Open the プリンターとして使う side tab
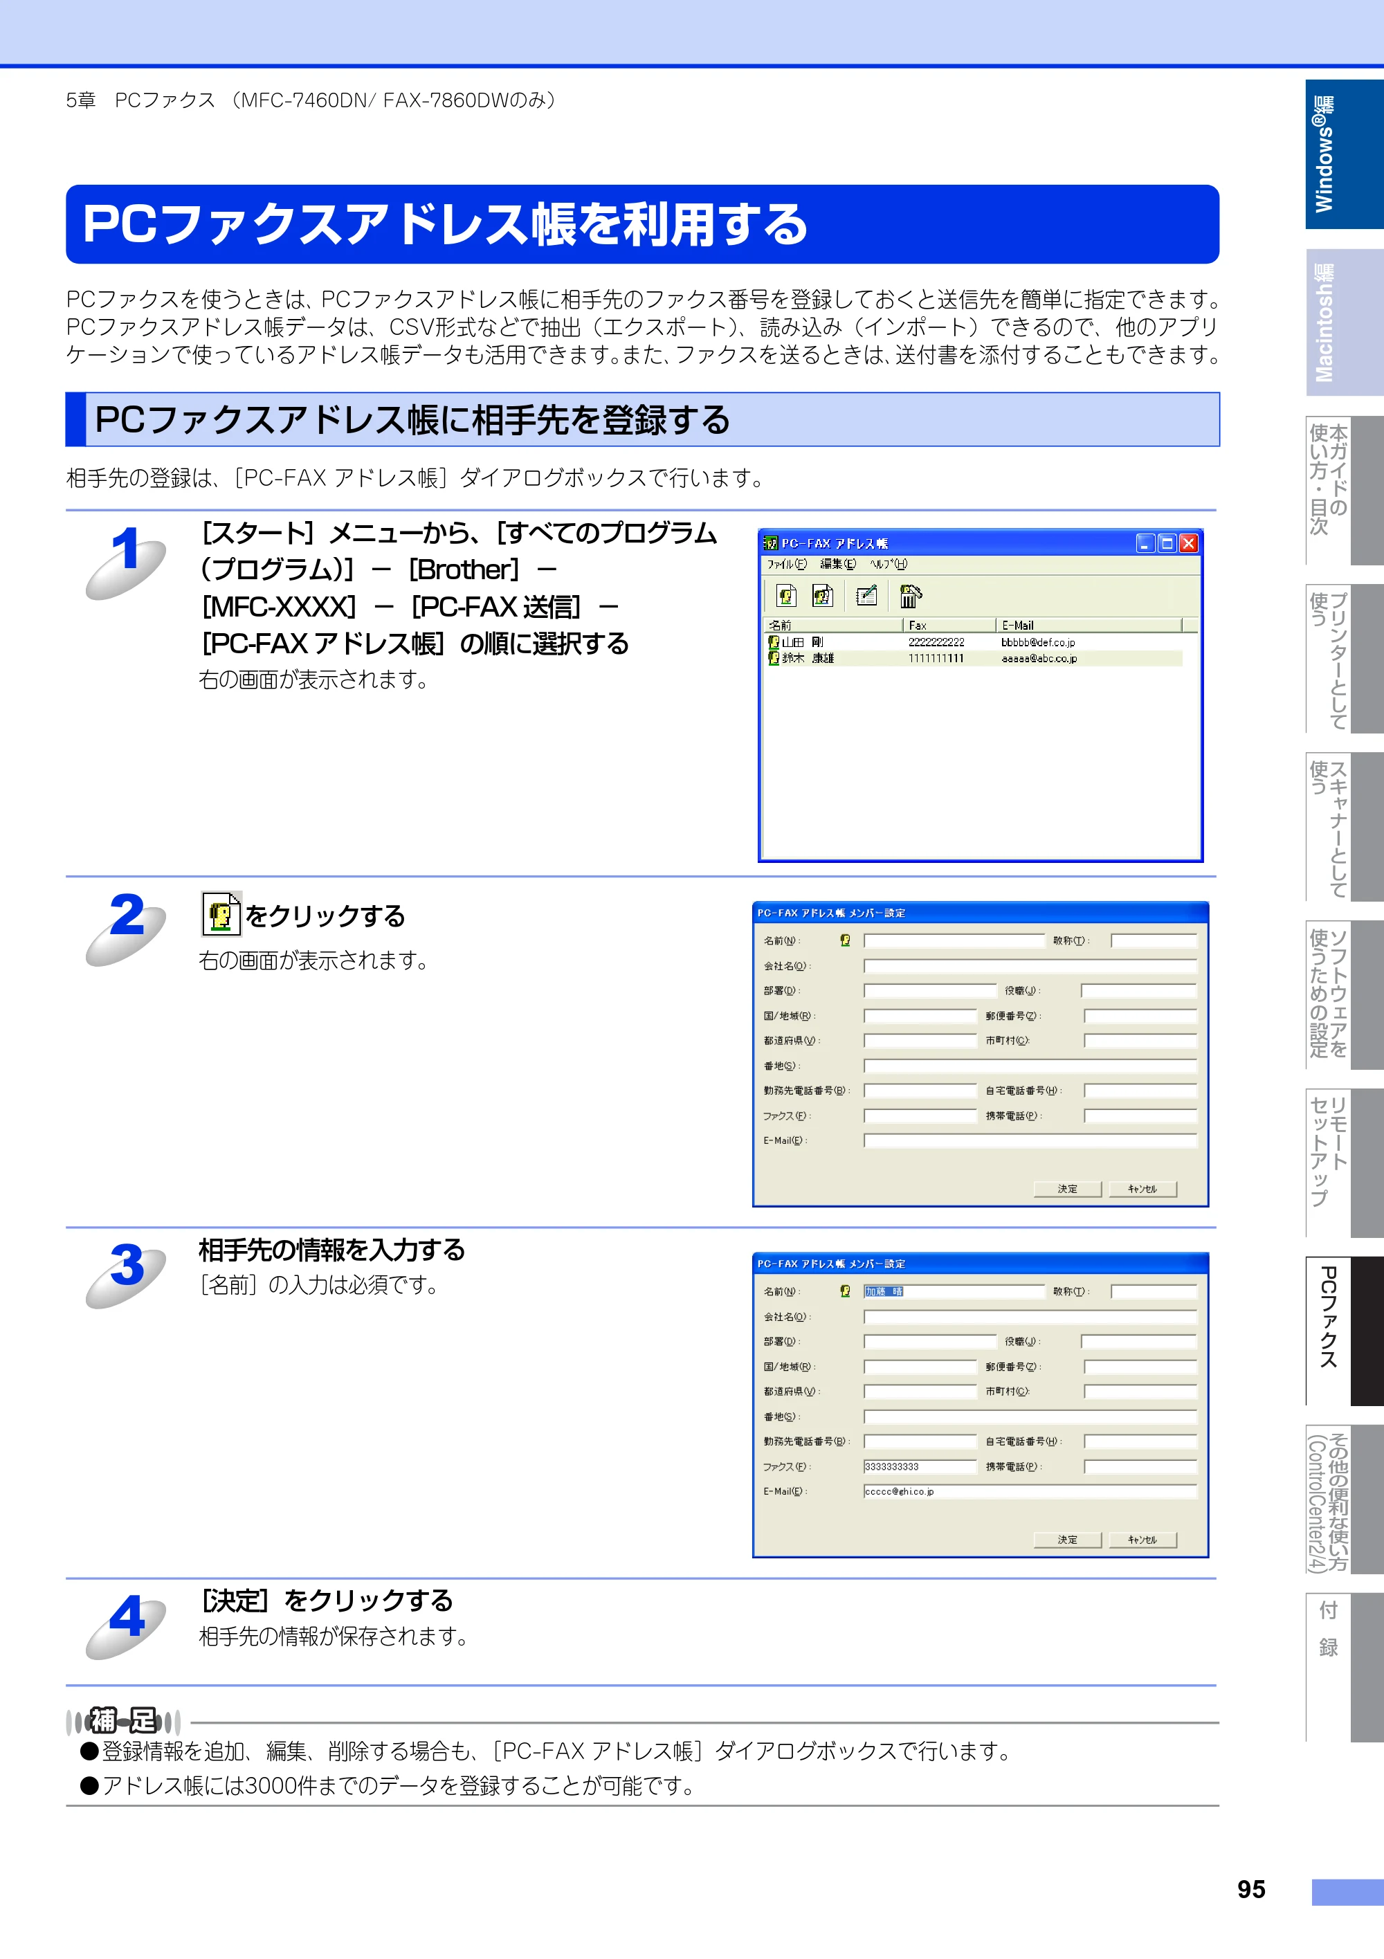The image size is (1384, 1959). pos(1344,659)
